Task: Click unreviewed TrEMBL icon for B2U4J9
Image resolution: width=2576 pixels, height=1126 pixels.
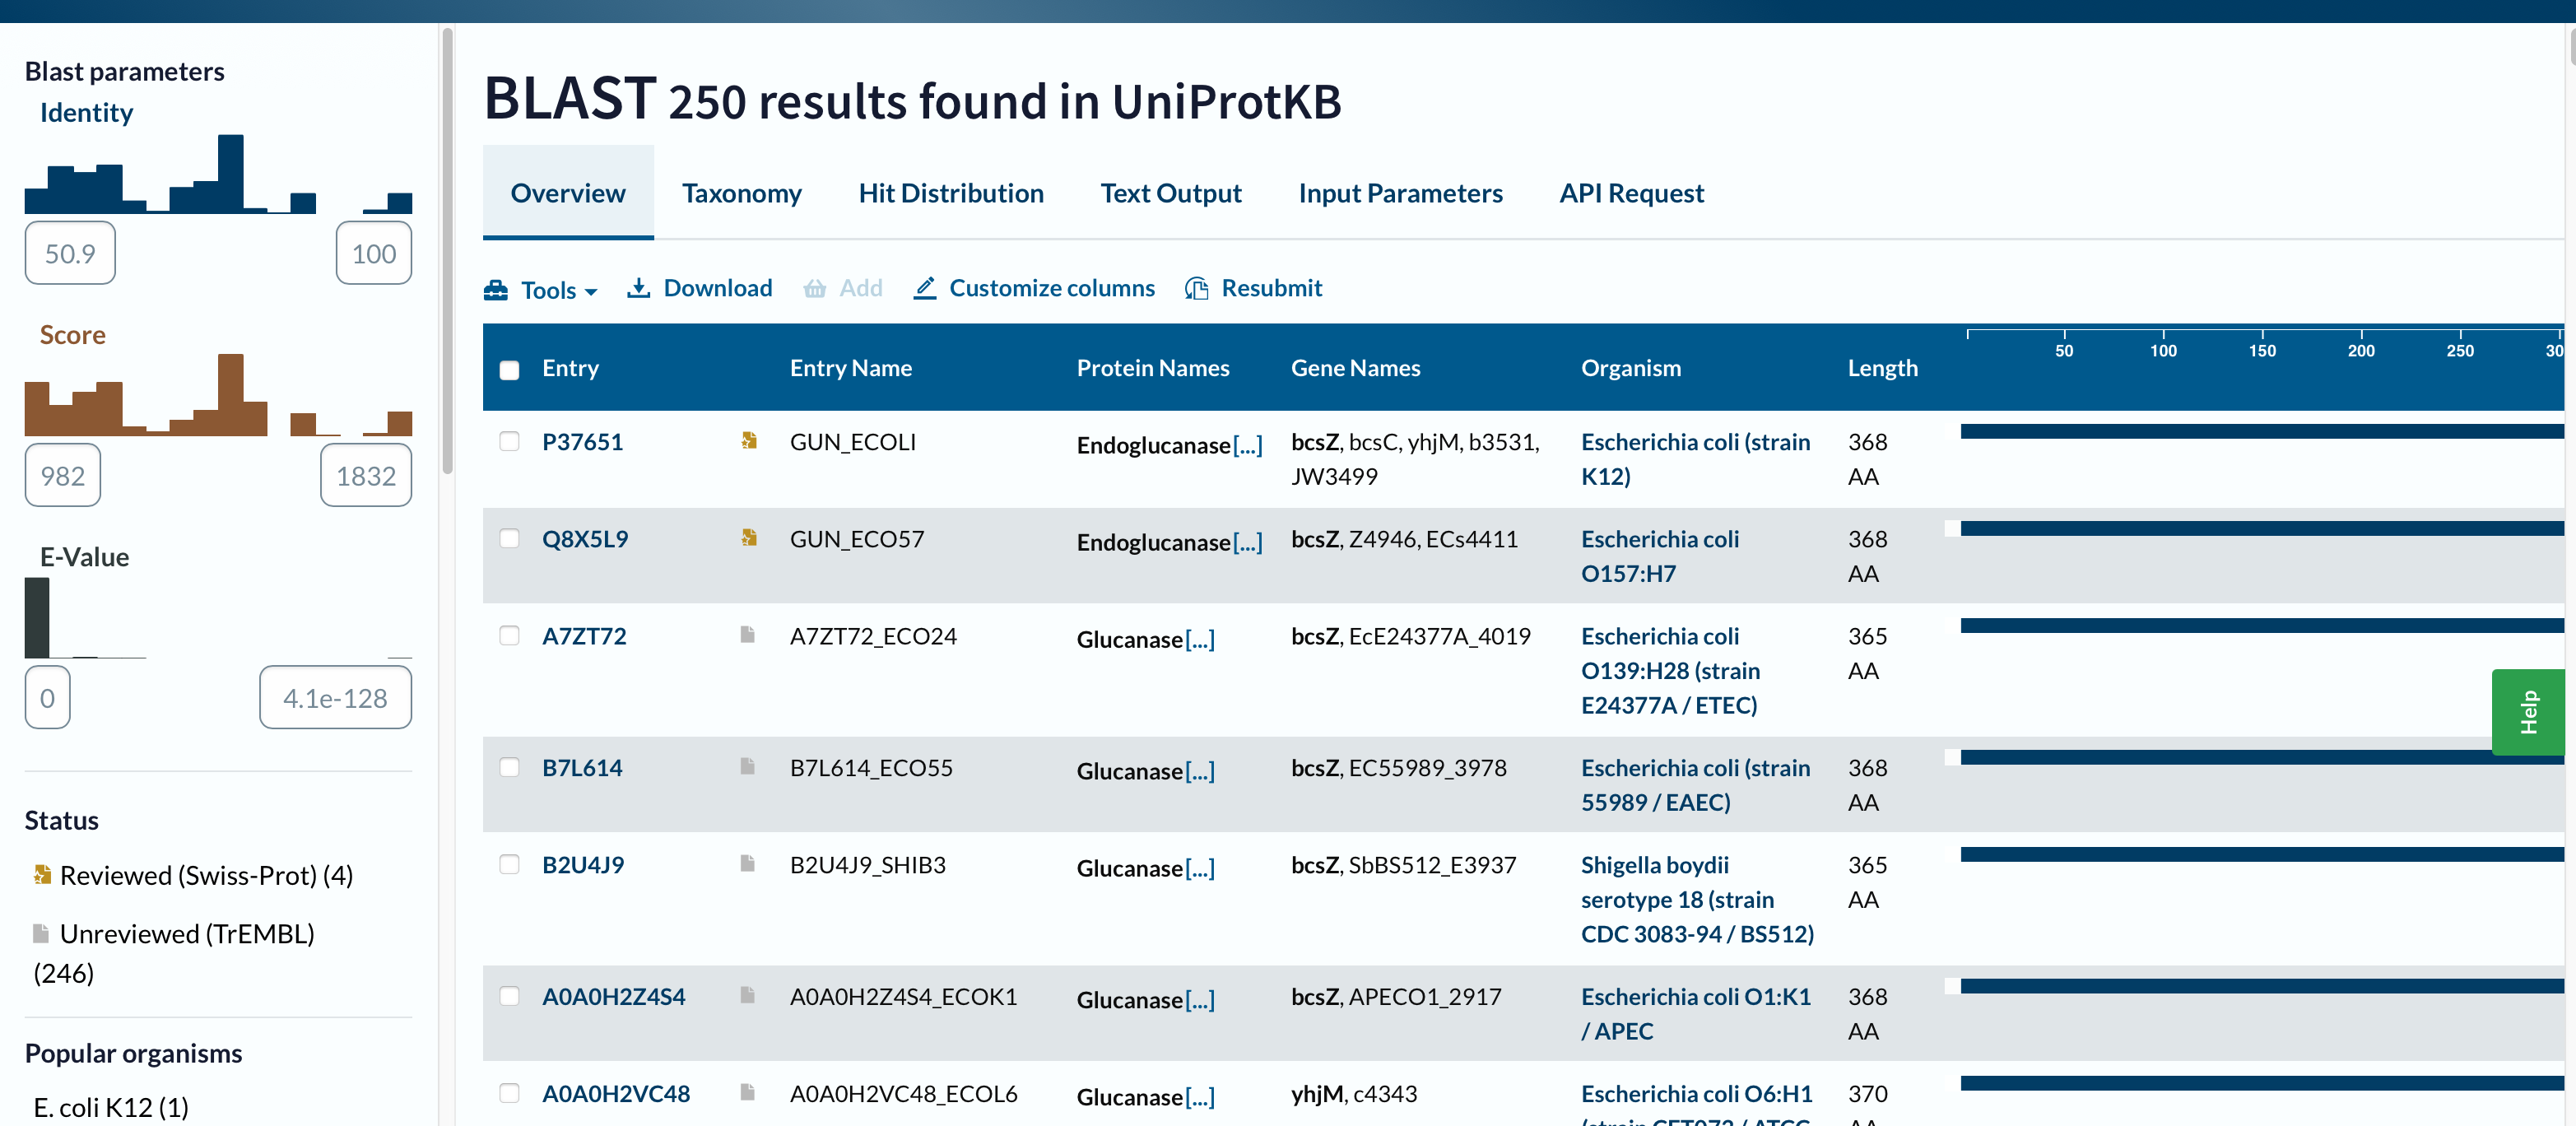Action: [747, 863]
